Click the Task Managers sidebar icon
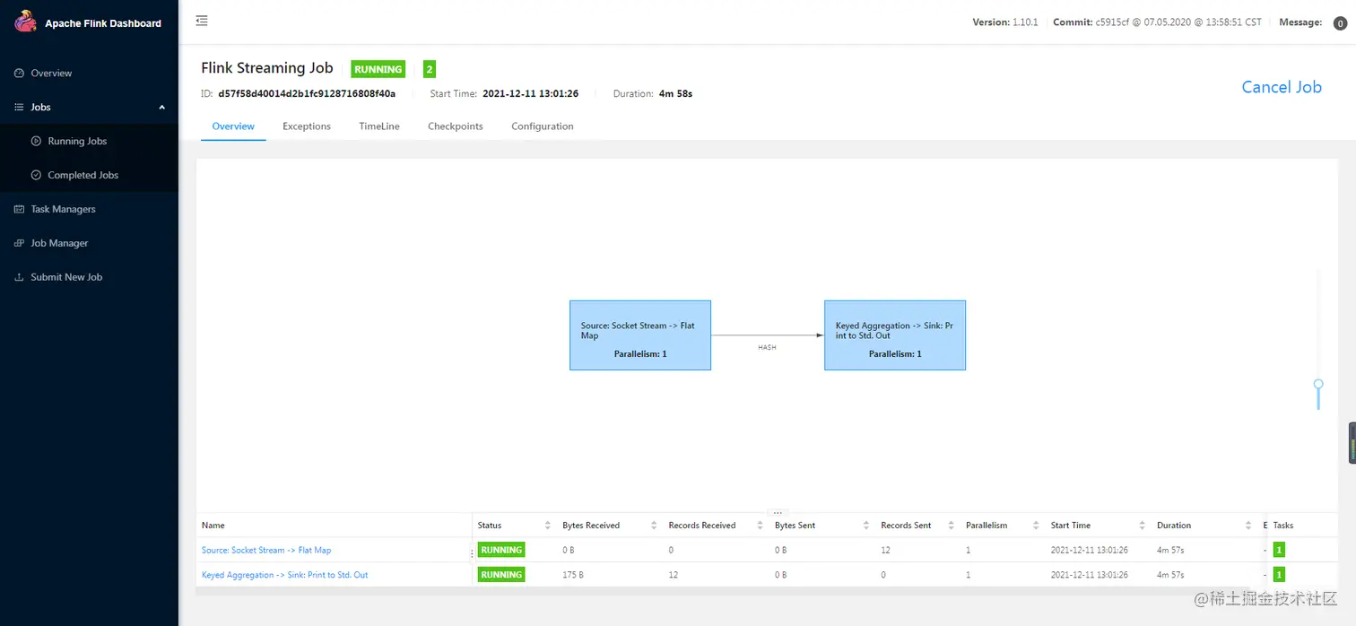 click(x=19, y=210)
